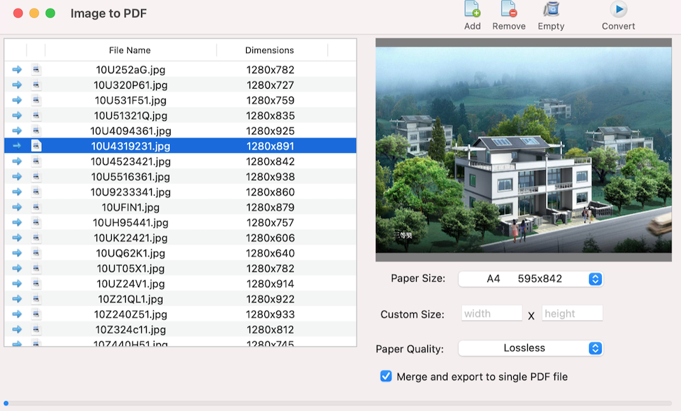Click the Empty list trash icon
The height and width of the screenshot is (411, 681).
pos(551,10)
